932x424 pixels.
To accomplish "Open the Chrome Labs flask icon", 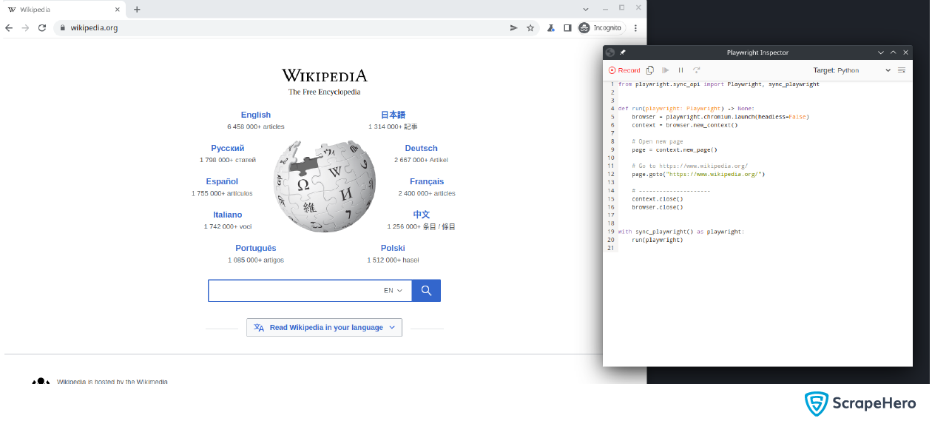I will point(551,28).
